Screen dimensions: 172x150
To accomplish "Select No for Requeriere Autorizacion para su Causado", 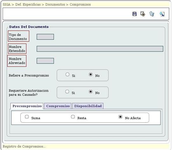I will pyautogui.click(x=91, y=92).
